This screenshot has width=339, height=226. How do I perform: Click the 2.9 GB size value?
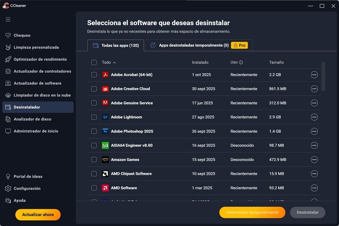(x=275, y=117)
